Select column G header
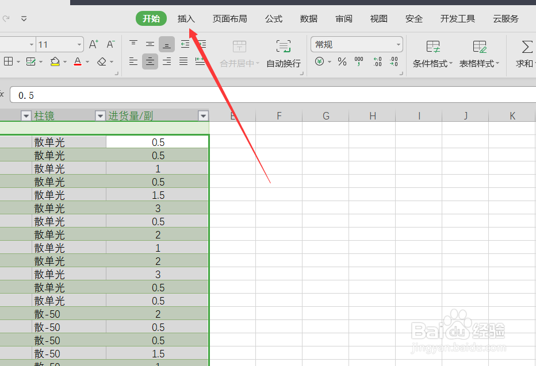Viewport: 536px width, 366px height. pyautogui.click(x=326, y=116)
